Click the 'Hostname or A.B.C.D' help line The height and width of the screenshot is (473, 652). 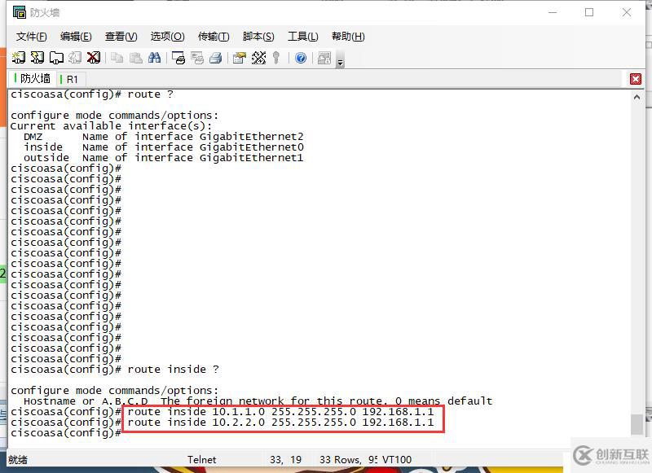click(258, 401)
